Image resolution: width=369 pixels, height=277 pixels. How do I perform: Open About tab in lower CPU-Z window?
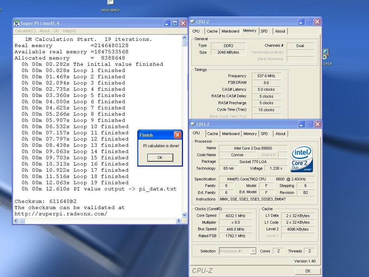[x=280, y=134]
